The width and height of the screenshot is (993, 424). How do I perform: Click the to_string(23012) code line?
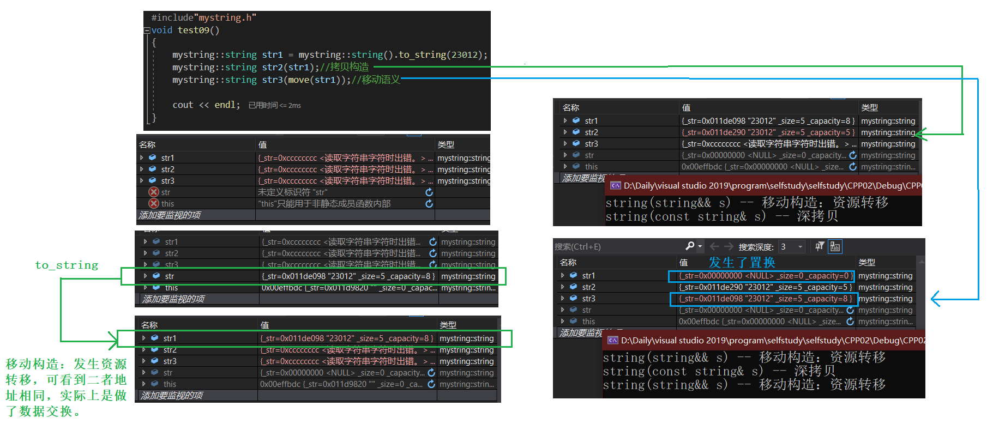click(330, 54)
